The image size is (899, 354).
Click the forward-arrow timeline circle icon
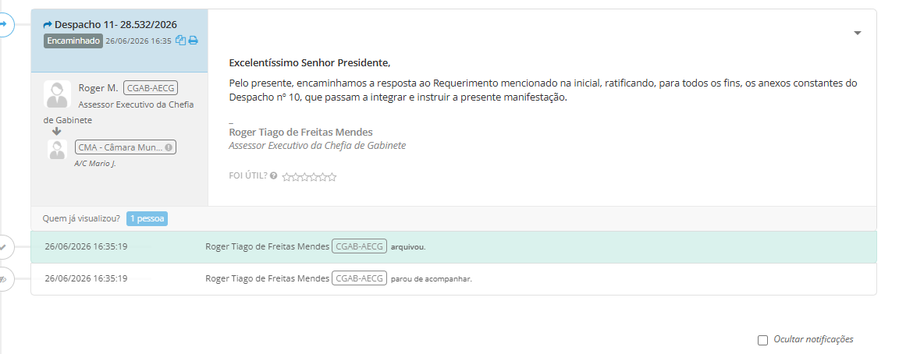[4, 24]
